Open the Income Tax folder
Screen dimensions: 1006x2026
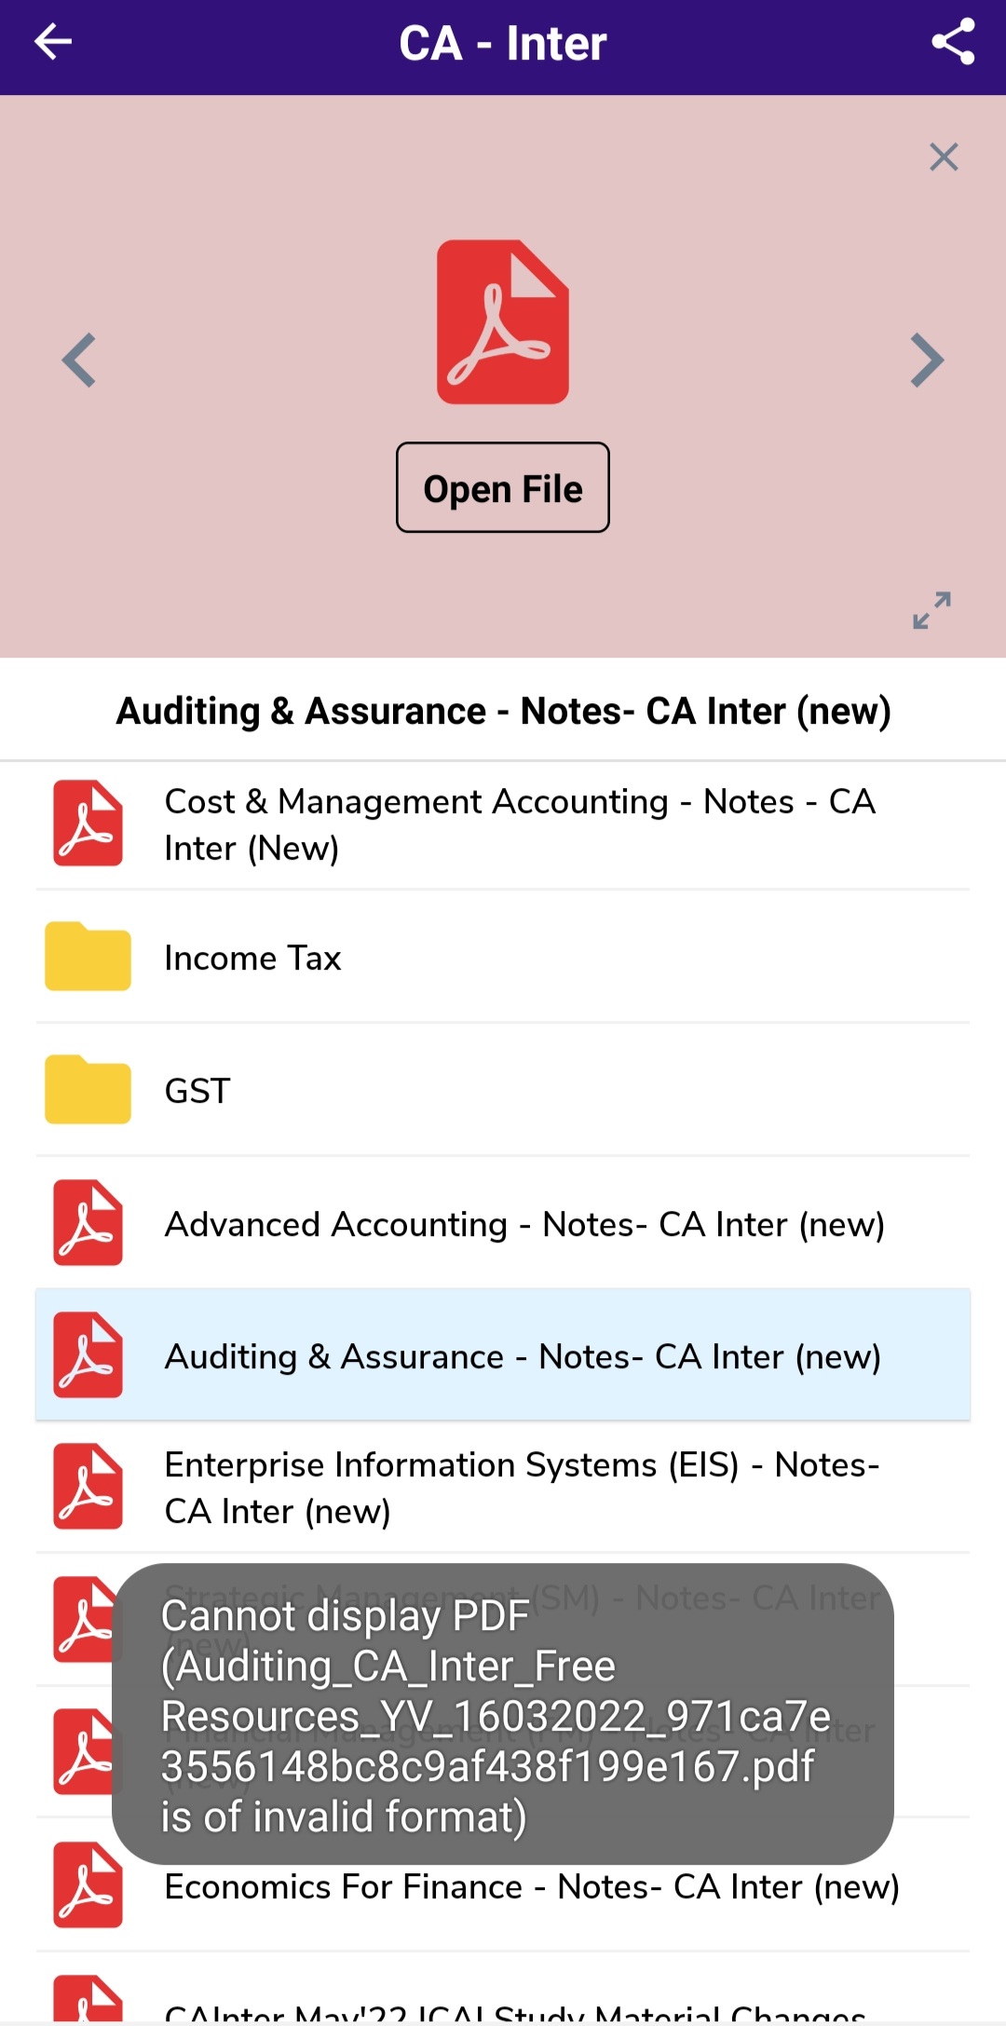coord(252,958)
